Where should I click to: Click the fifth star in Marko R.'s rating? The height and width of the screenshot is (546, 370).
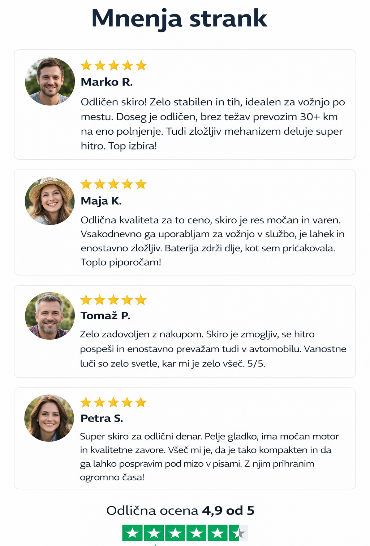click(x=141, y=66)
